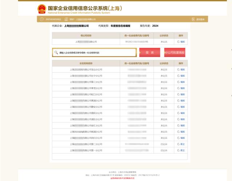
Task: Open 填报 link for 长宁分公司
Action: [x=183, y=76]
